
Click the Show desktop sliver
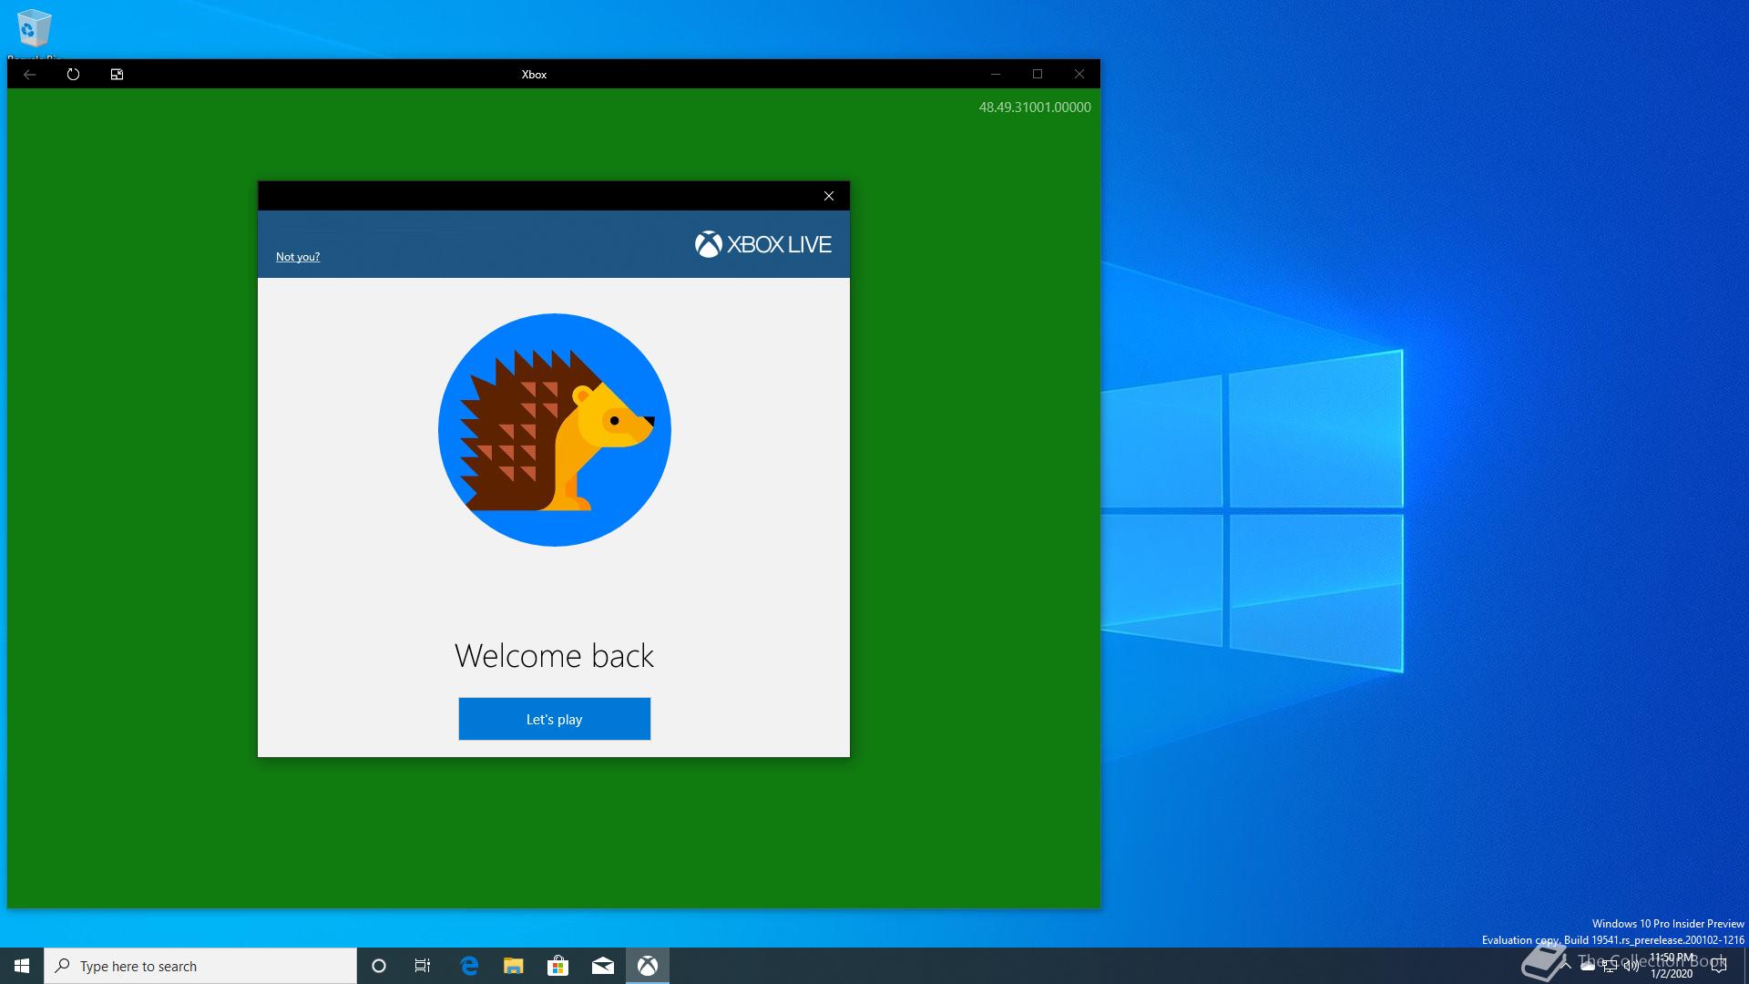(1746, 966)
